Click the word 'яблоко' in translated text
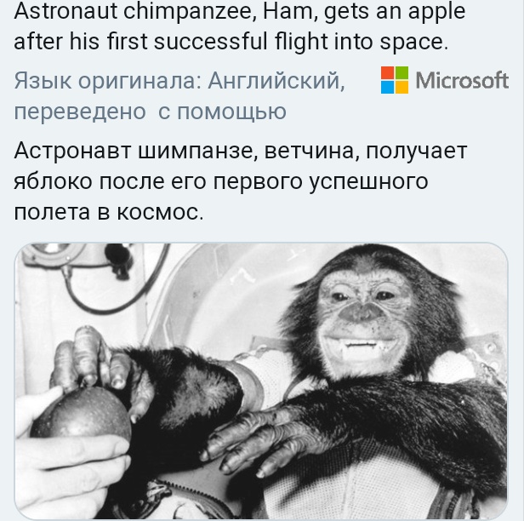The image size is (524, 521). [x=53, y=181]
